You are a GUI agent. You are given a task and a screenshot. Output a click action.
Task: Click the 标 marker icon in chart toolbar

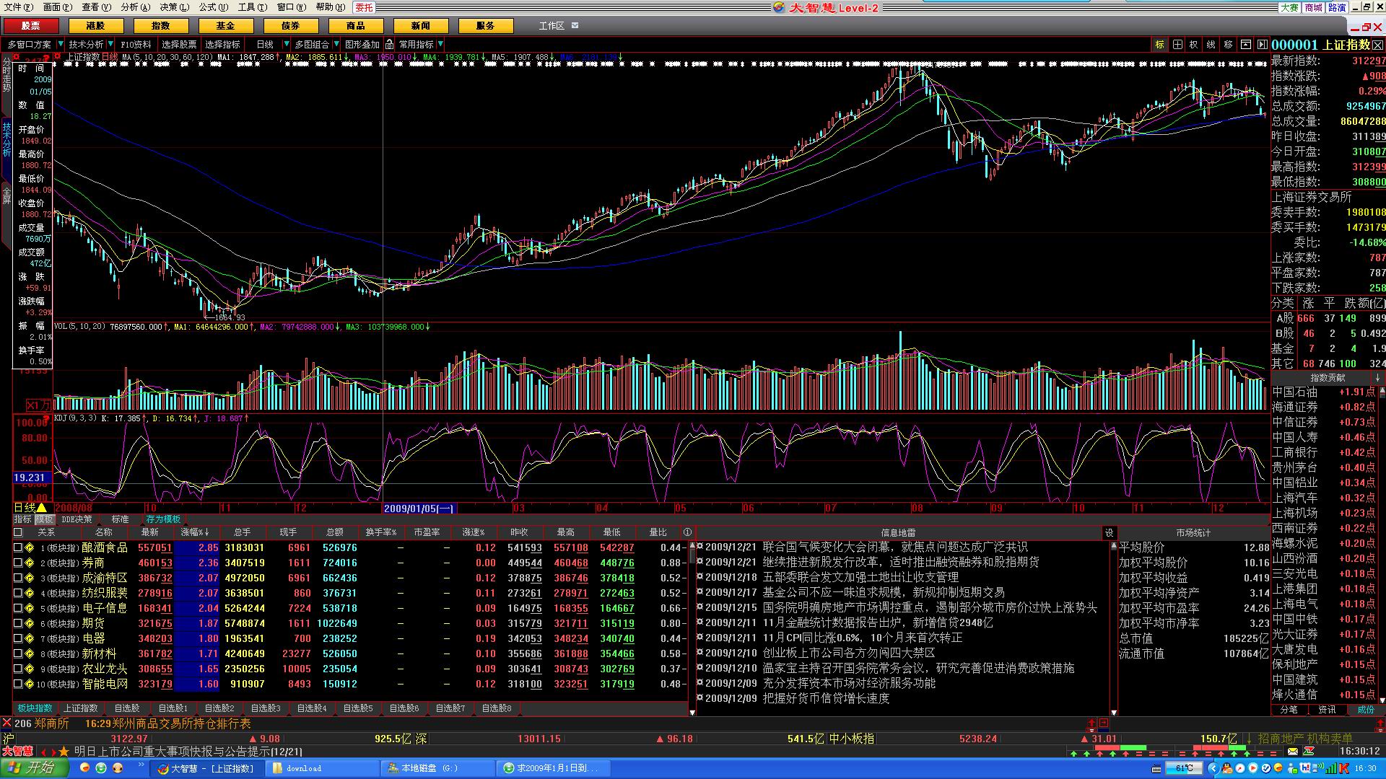1160,45
